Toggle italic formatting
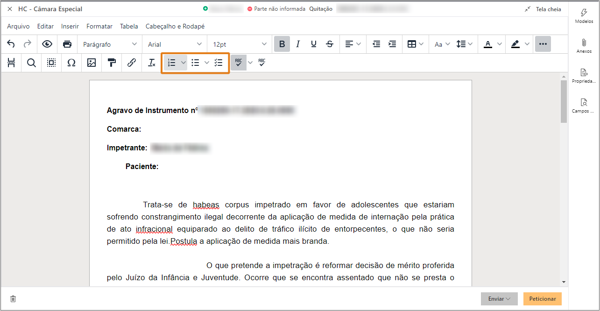This screenshot has height=311, width=600. [x=297, y=44]
